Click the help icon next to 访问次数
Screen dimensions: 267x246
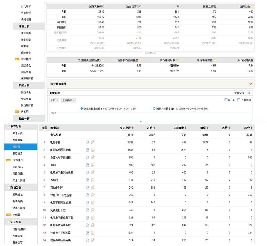pos(252,6)
